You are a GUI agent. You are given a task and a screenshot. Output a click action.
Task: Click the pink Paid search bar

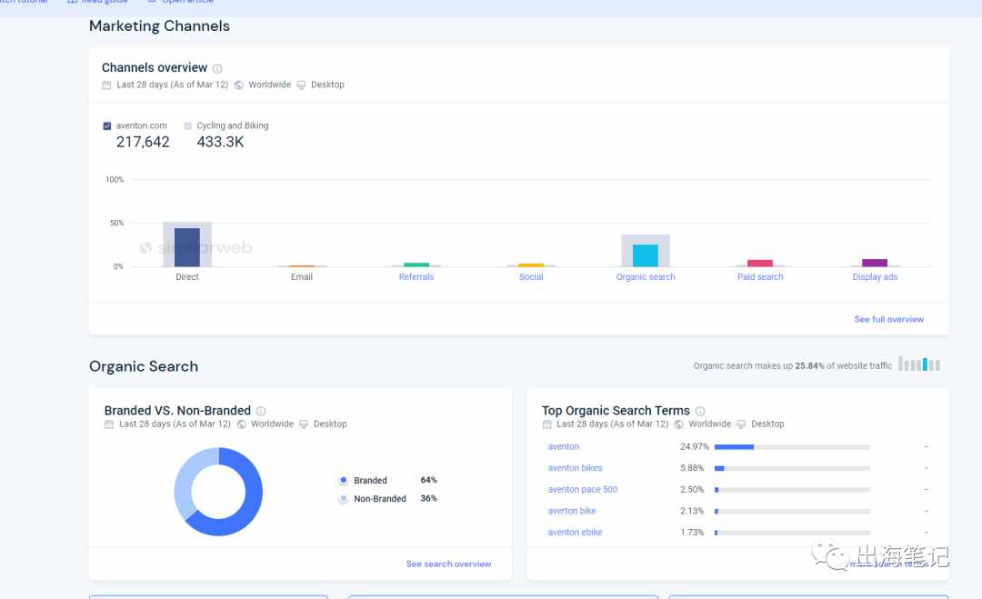(x=760, y=263)
